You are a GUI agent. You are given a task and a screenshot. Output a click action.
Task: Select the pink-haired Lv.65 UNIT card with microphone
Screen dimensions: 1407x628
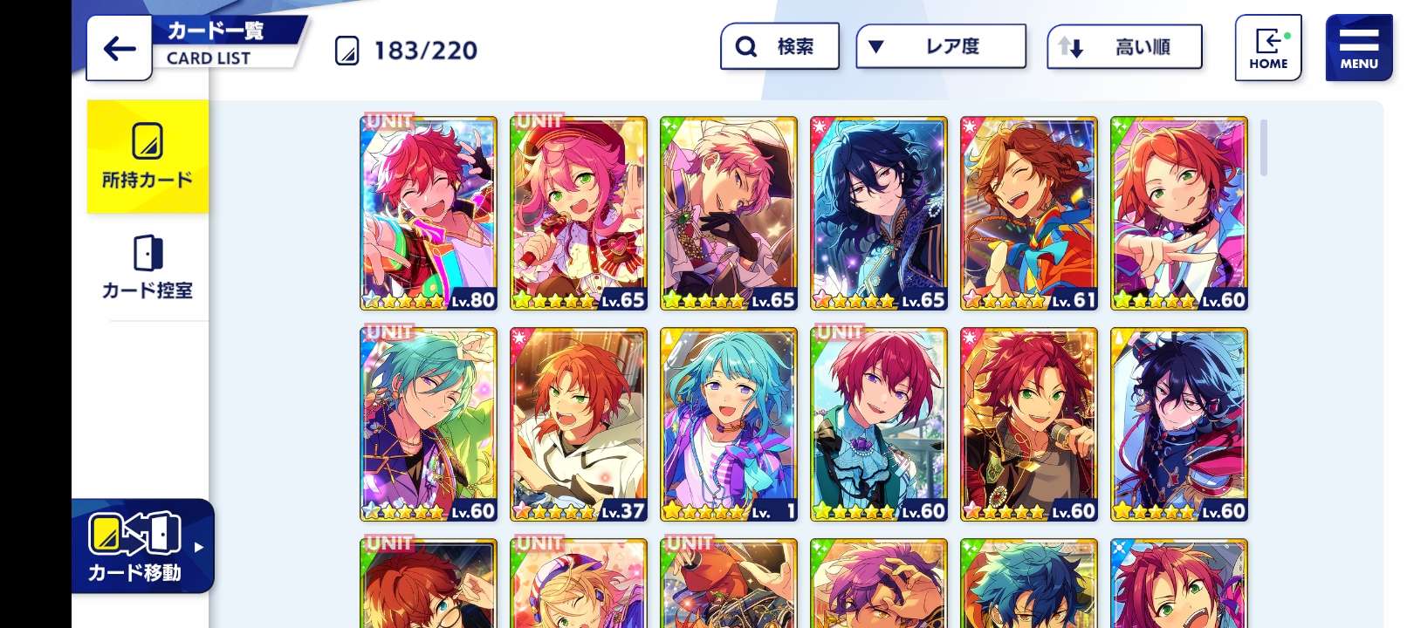click(x=579, y=214)
